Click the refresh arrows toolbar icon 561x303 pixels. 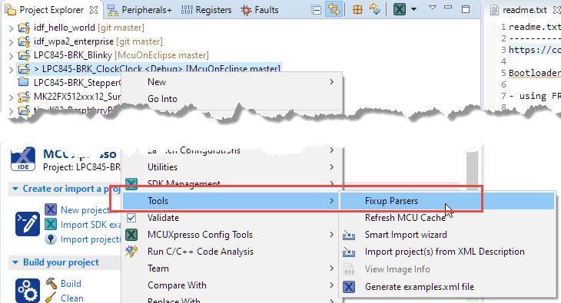(x=374, y=9)
